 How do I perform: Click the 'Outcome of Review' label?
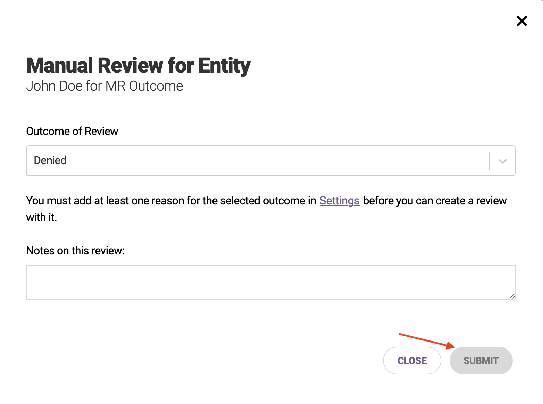point(72,131)
